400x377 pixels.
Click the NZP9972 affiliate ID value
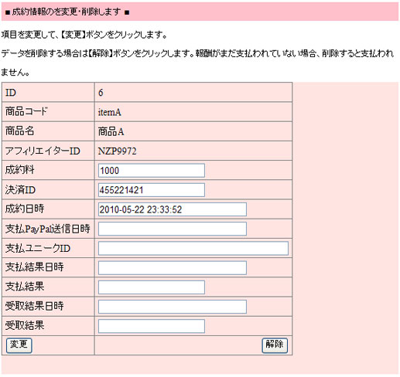[x=118, y=151]
